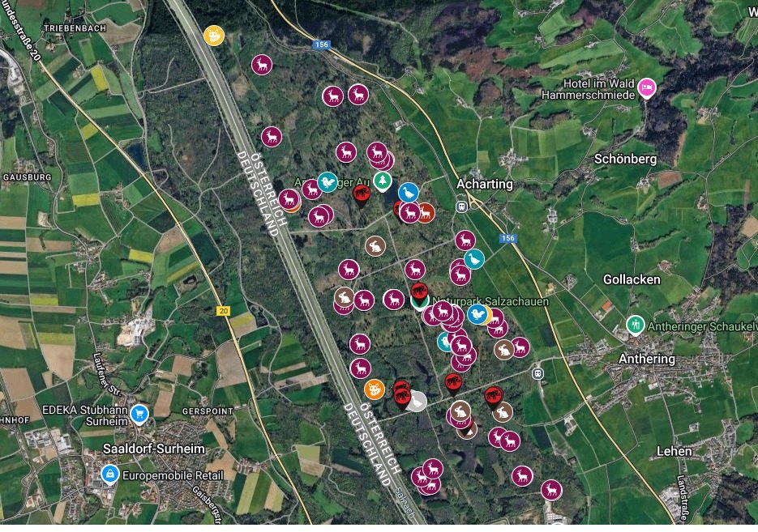Image resolution: width=758 pixels, height=532 pixels.
Task: Click the Lehen place label
Action: 674,451
